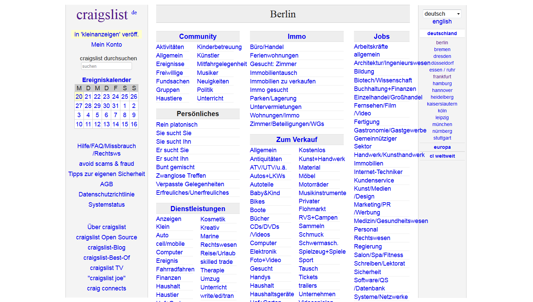The height and width of the screenshot is (302, 533).
Task: Select calendar day 20
Action: (79, 97)
